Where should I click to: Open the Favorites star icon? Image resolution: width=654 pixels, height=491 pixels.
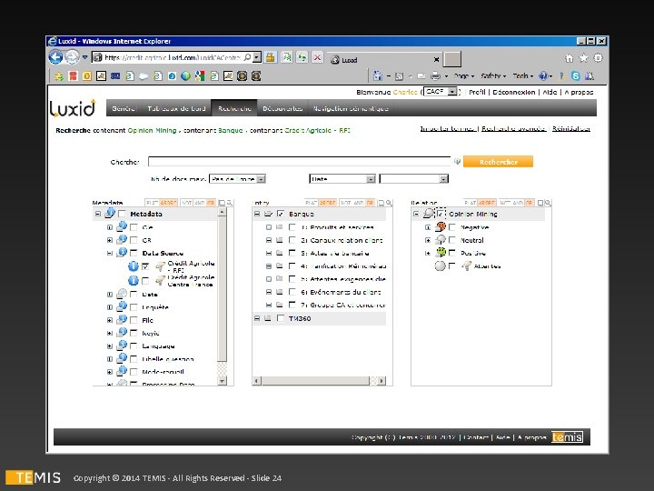[583, 58]
